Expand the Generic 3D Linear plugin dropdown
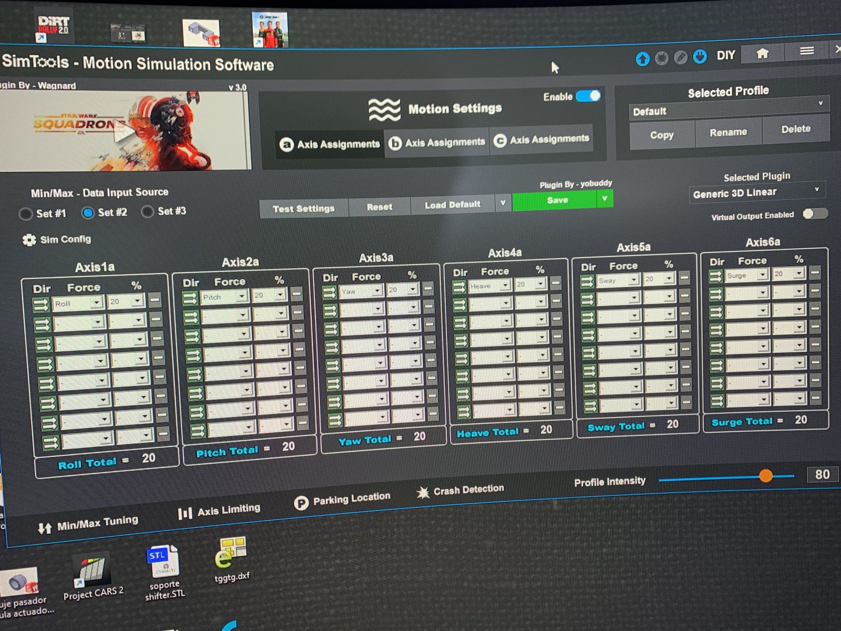 pos(756,192)
